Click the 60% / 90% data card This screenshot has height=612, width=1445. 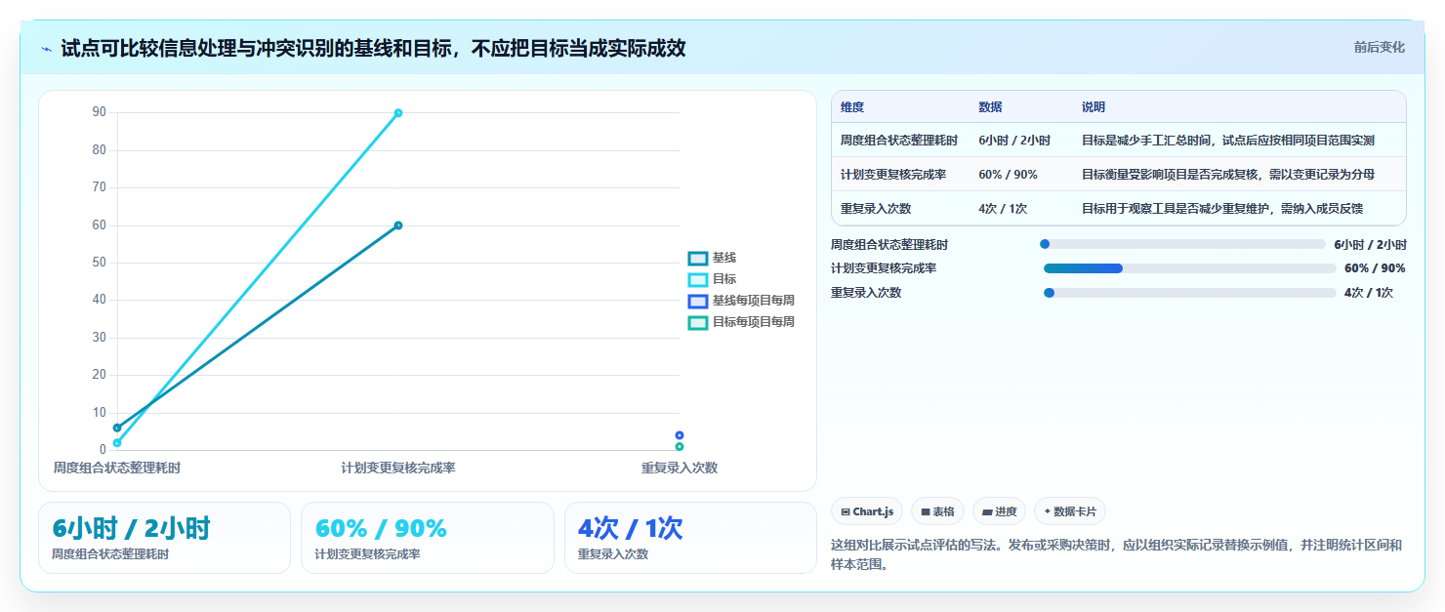pos(427,538)
